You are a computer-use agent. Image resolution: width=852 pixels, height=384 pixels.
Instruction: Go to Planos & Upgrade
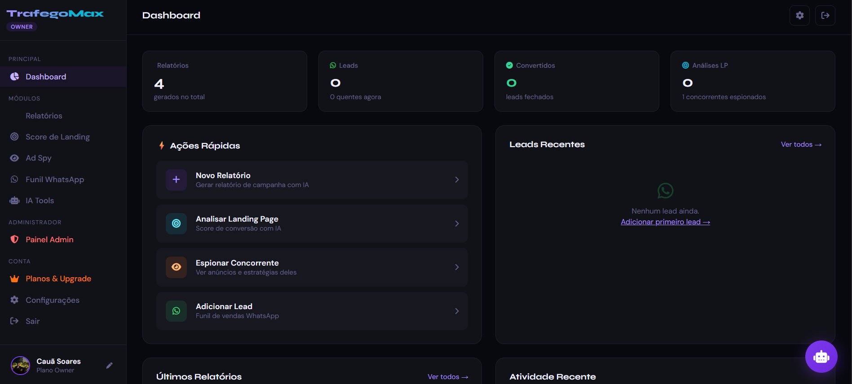coord(63,279)
